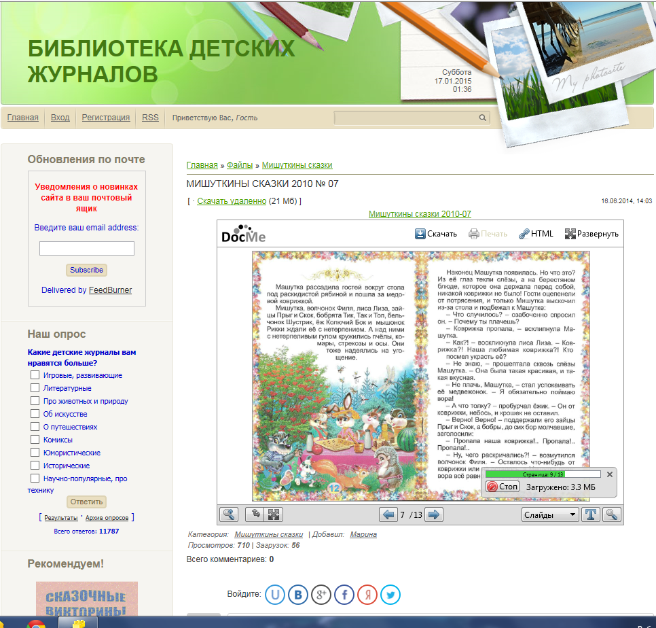This screenshot has width=656, height=628.
Task: Open document search via bottom-right magnifier
Action: pos(612,514)
